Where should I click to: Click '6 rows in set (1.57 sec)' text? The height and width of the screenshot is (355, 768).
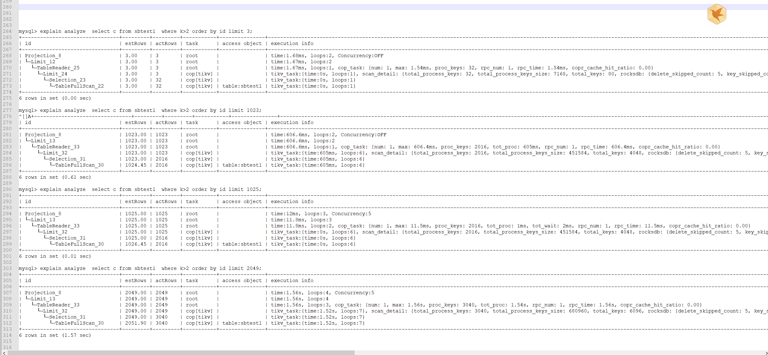[x=55, y=335]
